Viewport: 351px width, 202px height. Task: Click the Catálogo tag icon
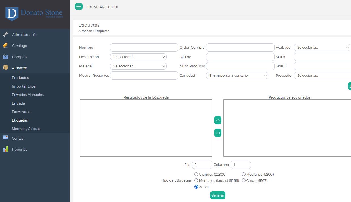(5, 46)
